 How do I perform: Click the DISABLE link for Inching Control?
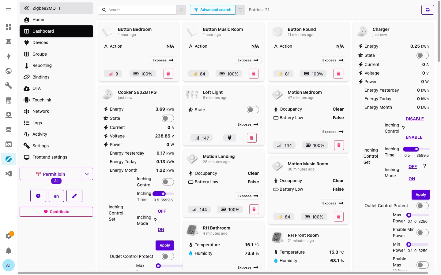(x=415, y=119)
